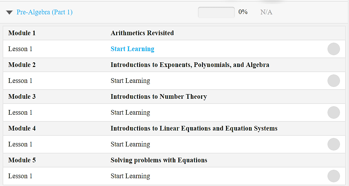Select Start Learning for Module 2 lesson
Image resolution: width=349 pixels, height=186 pixels.
coord(130,81)
